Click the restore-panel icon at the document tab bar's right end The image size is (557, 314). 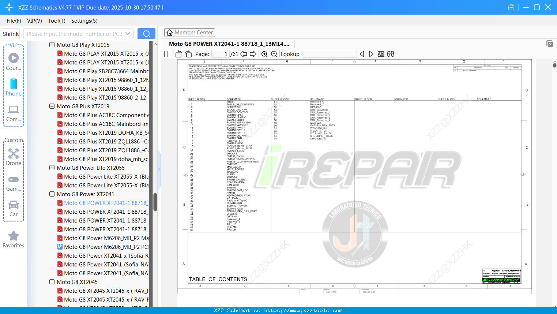tap(550, 44)
